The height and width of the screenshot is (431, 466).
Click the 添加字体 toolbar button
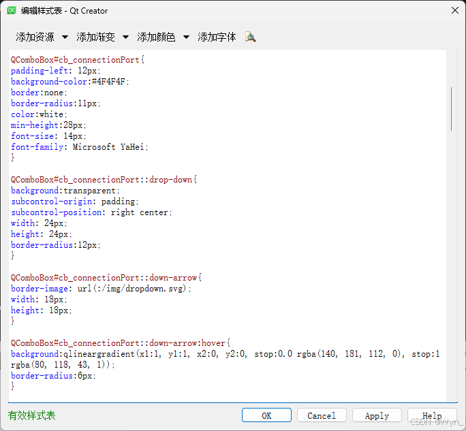pos(217,37)
